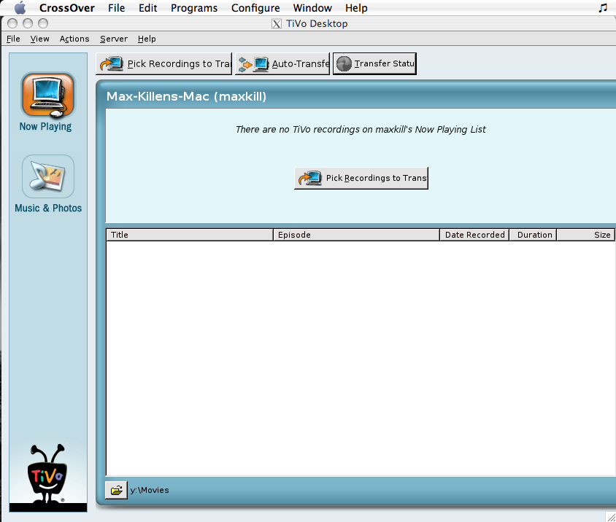Screen dimensions: 616x522
Task: Open the Apple menu
Action: point(18,8)
